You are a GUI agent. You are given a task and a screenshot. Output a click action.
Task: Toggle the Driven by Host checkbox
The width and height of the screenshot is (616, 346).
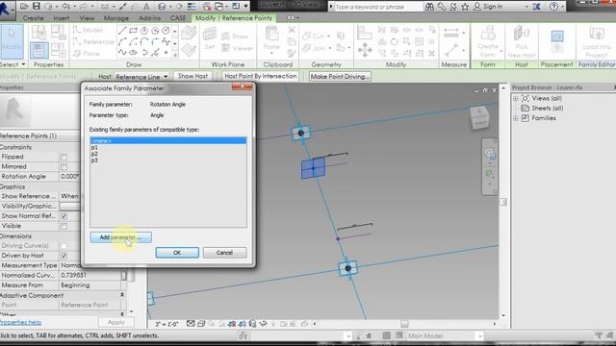(x=64, y=256)
